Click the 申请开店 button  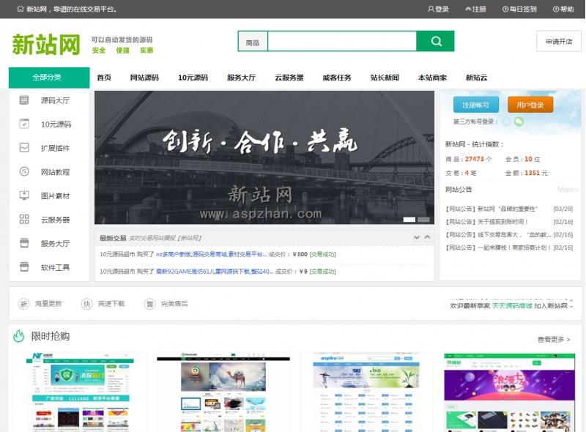click(x=559, y=42)
